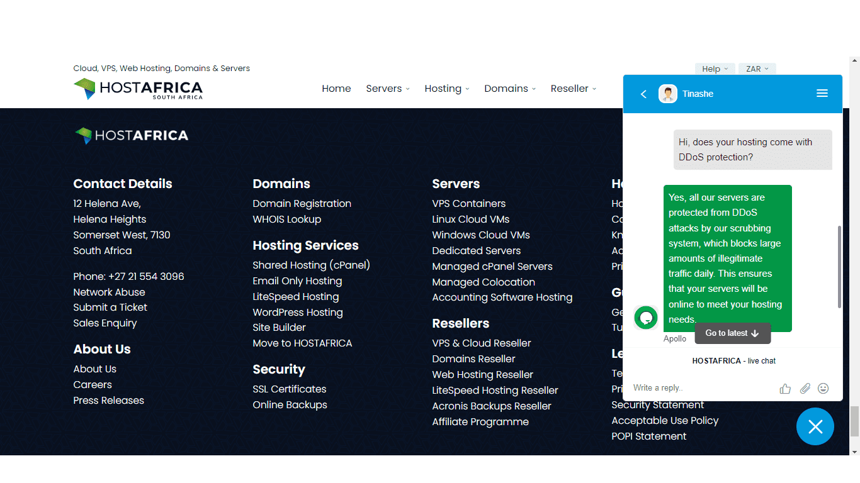Open Move to HOSTAFRICA link

point(302,343)
